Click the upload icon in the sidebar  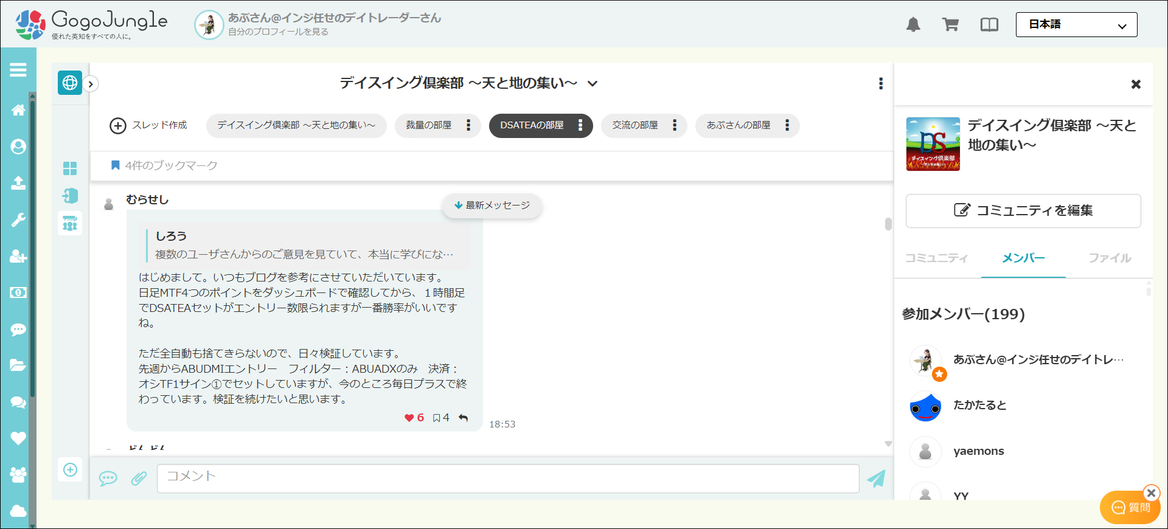click(x=18, y=183)
